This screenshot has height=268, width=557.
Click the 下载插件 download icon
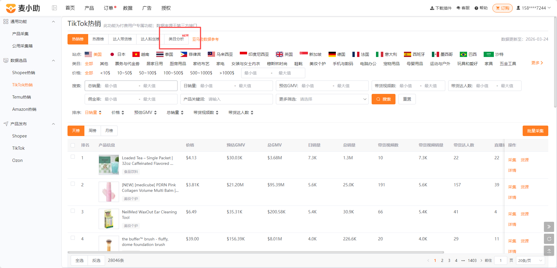click(x=432, y=8)
